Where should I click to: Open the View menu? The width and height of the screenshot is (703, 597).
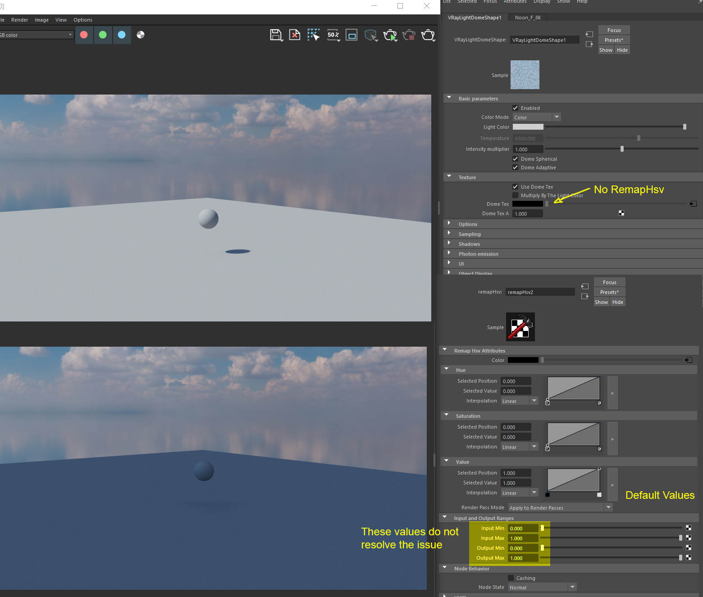pyautogui.click(x=61, y=20)
